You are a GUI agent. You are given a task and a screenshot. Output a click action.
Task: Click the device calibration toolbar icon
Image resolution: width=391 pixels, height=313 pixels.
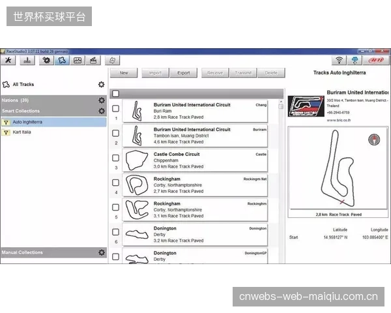27,61
